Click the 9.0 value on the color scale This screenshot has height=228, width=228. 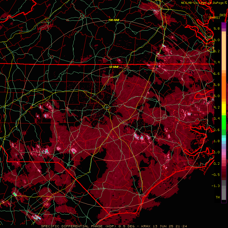pos(217,40)
